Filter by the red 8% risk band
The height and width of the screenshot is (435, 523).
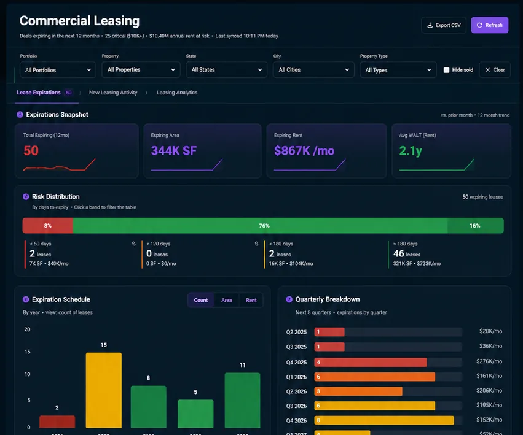click(x=48, y=226)
